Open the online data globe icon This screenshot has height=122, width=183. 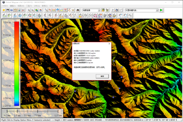tap(11, 10)
